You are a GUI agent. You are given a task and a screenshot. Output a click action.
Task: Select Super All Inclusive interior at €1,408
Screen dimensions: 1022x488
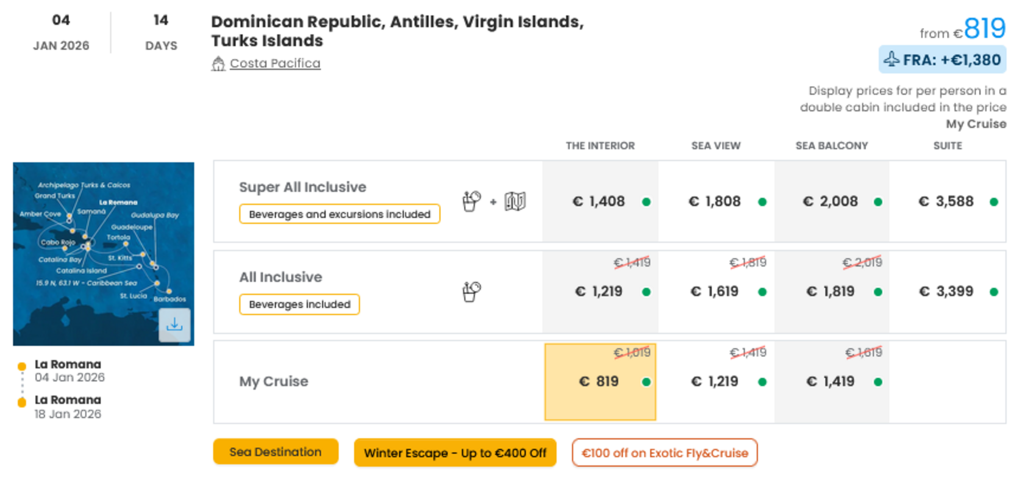click(x=600, y=201)
